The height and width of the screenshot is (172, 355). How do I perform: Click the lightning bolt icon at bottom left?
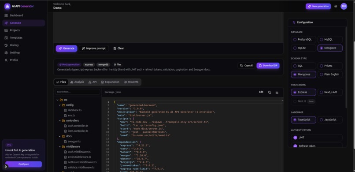pos(6,167)
